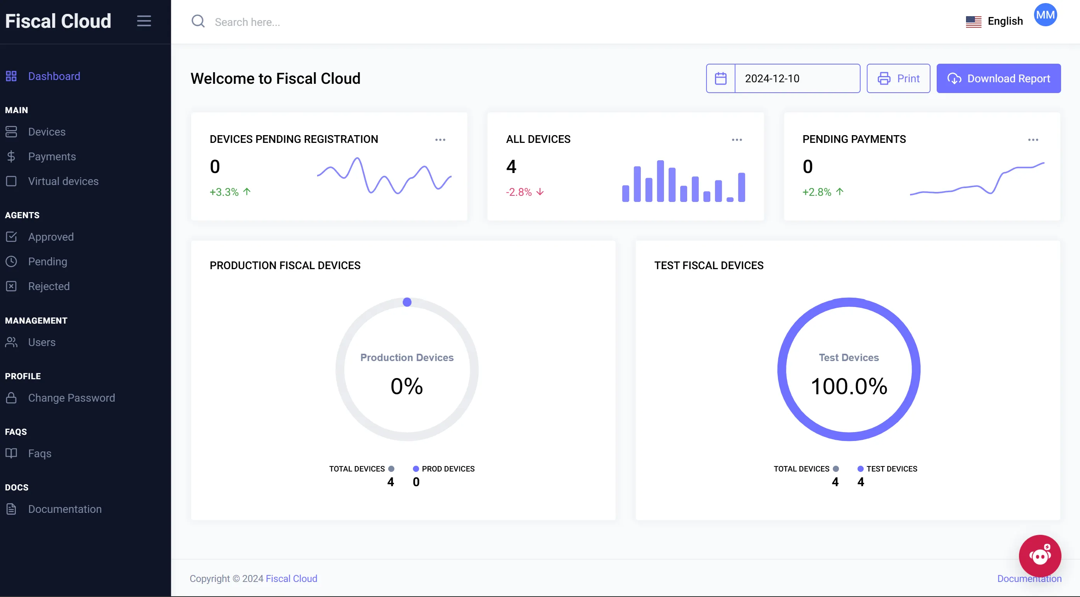Open Payments menu item
Viewport: 1080px width, 597px height.
[x=52, y=156]
